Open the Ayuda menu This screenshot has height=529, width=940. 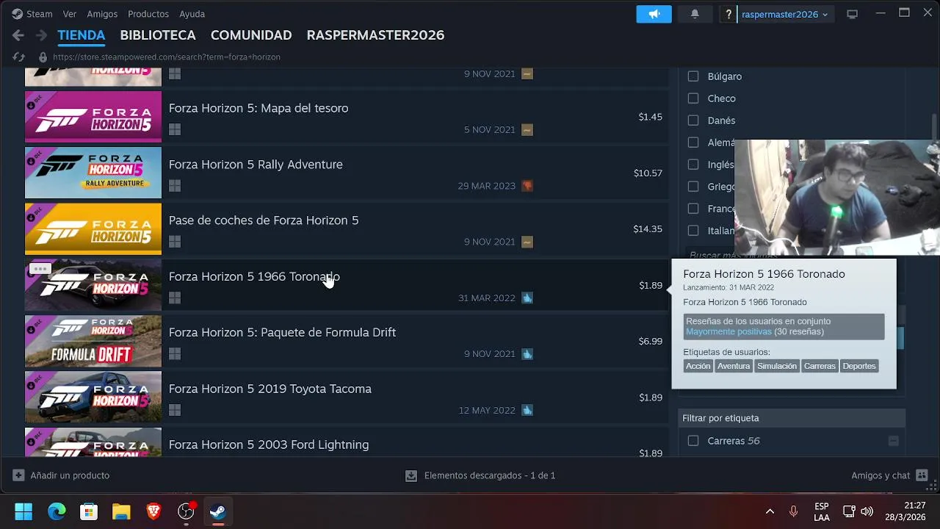[x=192, y=14]
